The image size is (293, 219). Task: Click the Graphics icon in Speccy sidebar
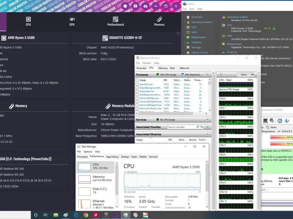coord(188,42)
